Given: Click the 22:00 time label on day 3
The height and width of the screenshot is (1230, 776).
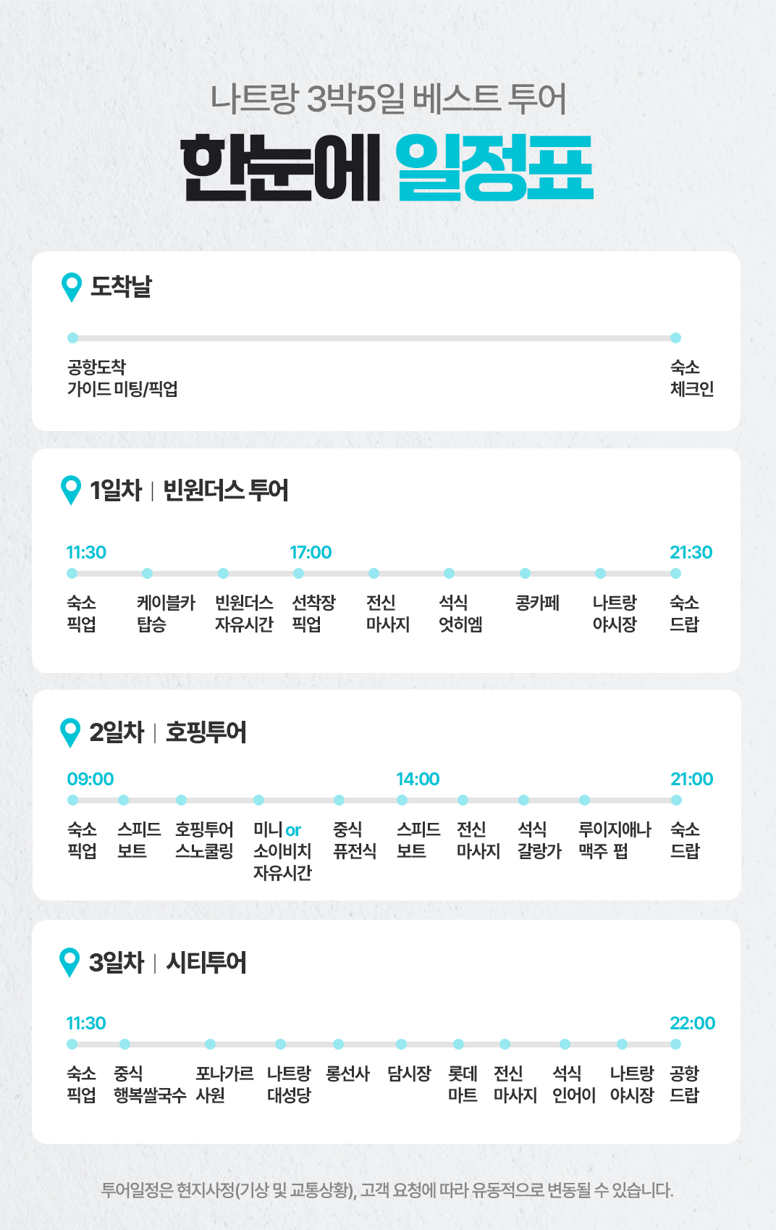Looking at the screenshot, I should [692, 1024].
